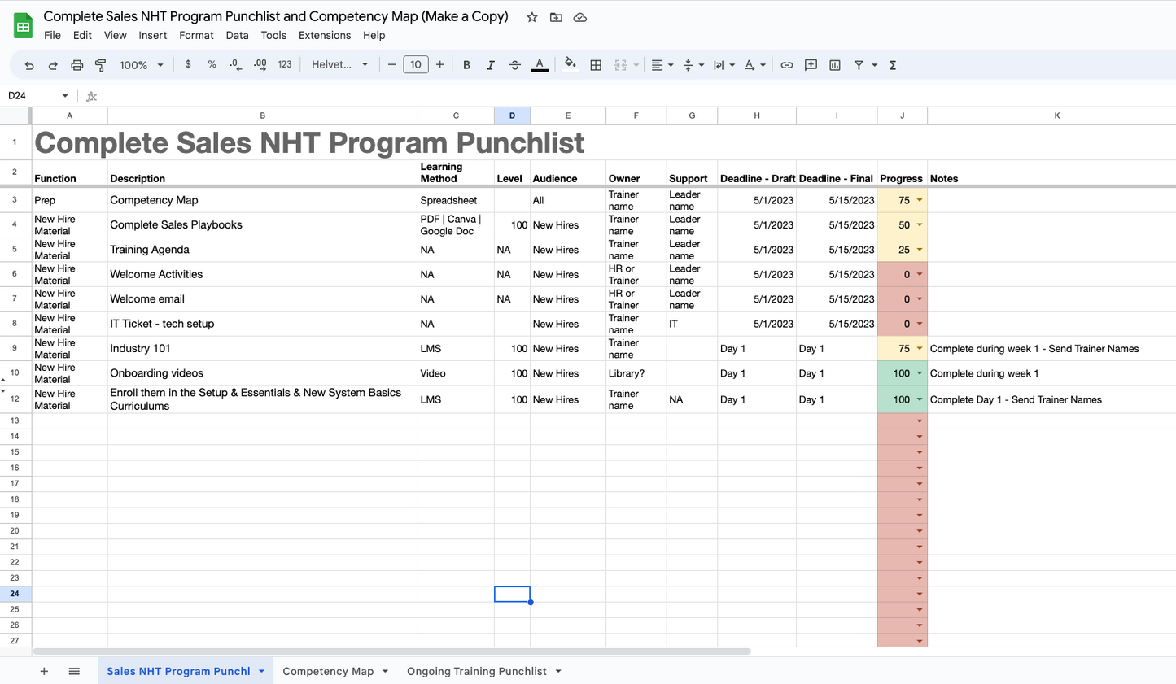Insert a chart using toolbar icon
The image size is (1176, 684).
834,65
